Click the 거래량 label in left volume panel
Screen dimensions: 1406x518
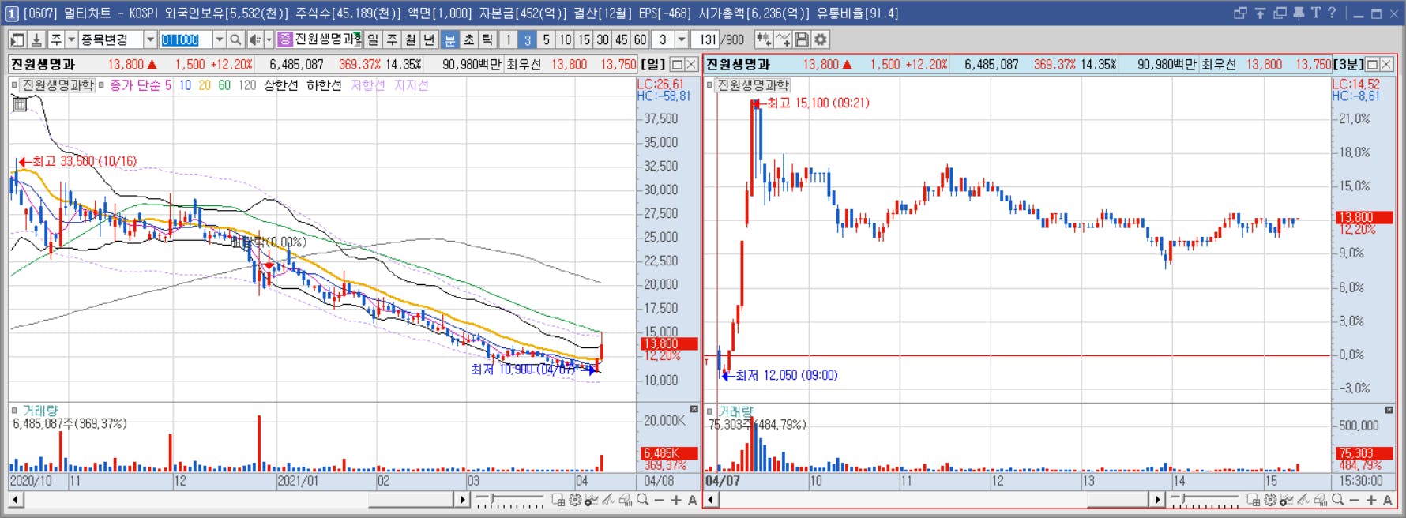[40, 411]
